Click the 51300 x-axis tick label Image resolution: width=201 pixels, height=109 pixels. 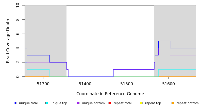pos(43,84)
